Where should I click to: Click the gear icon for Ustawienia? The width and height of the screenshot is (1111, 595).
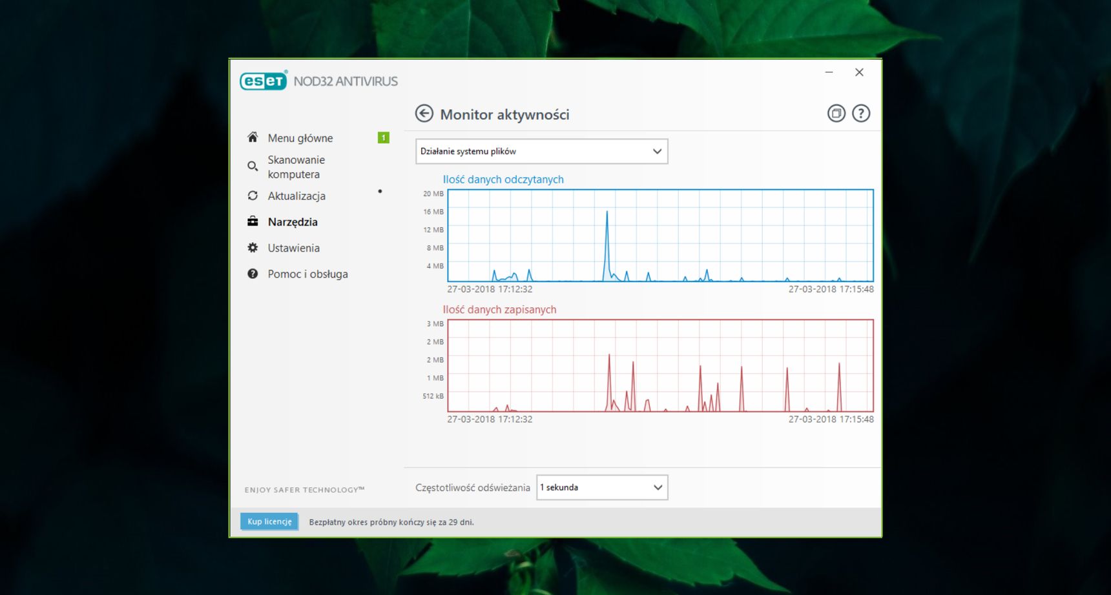(253, 248)
